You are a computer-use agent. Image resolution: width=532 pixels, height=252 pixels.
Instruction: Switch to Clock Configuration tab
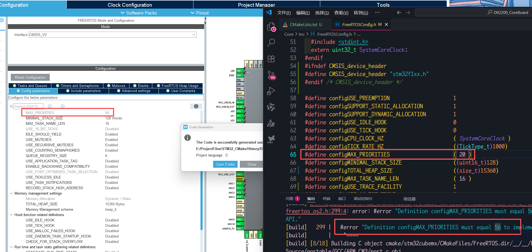point(130,5)
